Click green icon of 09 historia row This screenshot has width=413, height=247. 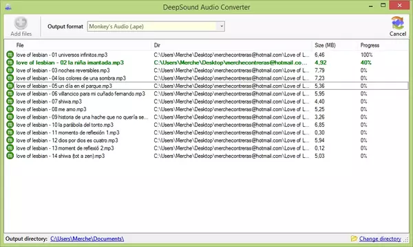[10, 117]
